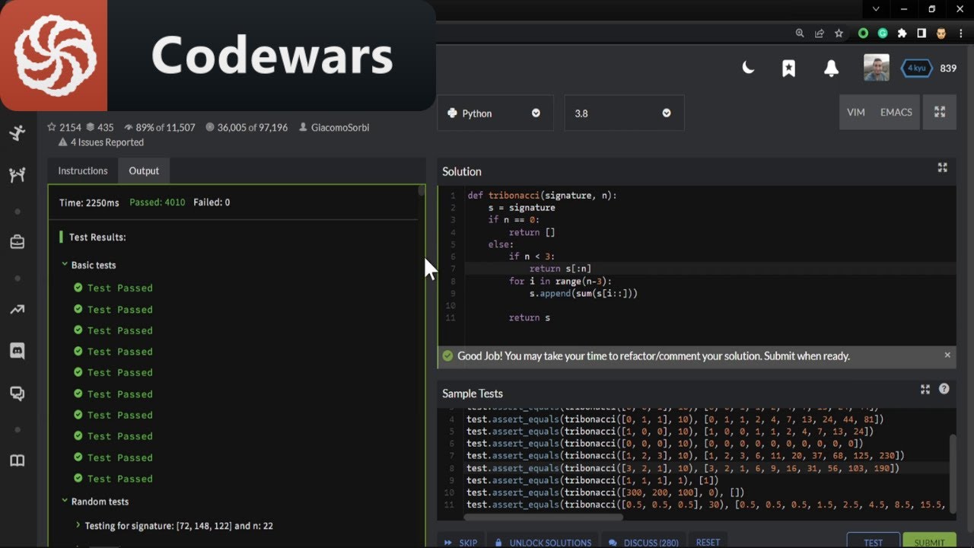Toggle the Chrome side panel icon

click(x=921, y=33)
